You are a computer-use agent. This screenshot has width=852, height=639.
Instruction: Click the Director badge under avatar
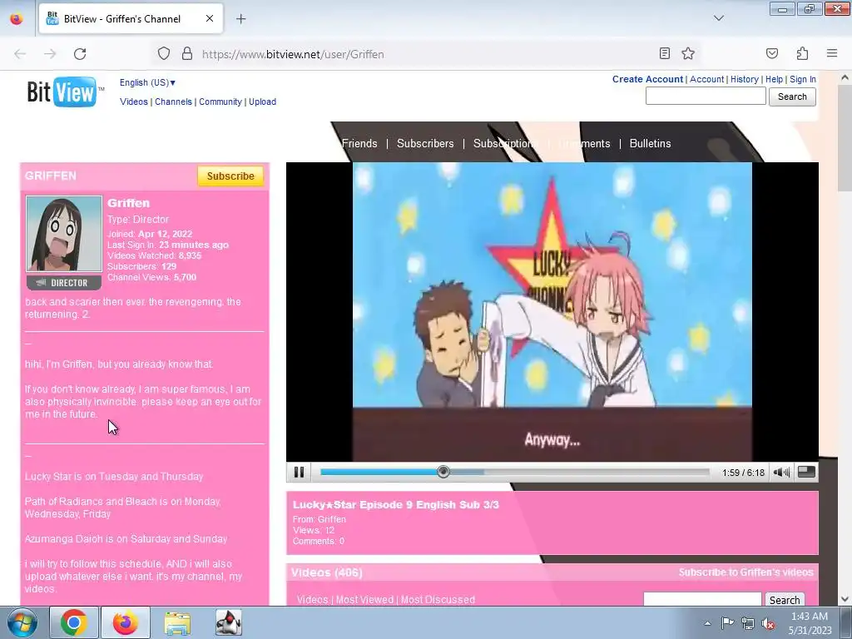click(64, 283)
